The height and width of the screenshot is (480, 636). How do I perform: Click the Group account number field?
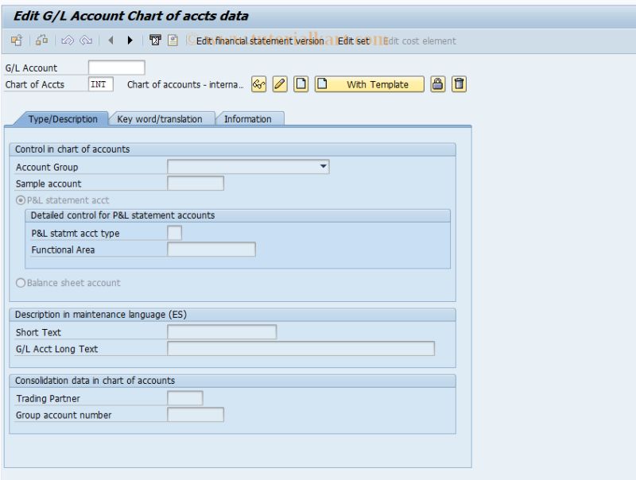coord(196,415)
